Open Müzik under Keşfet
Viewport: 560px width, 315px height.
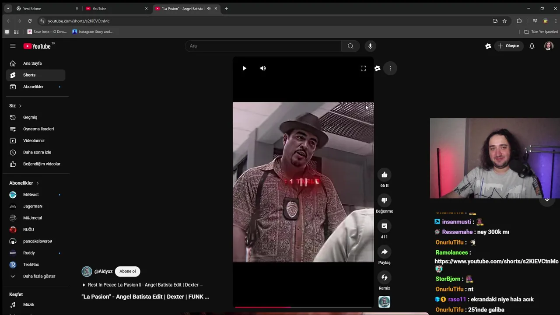click(x=36, y=304)
